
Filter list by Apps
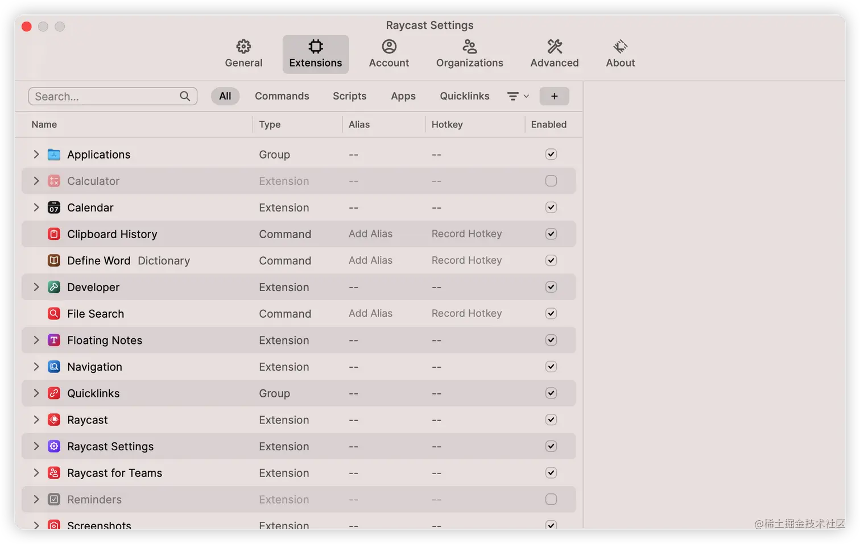click(x=403, y=96)
